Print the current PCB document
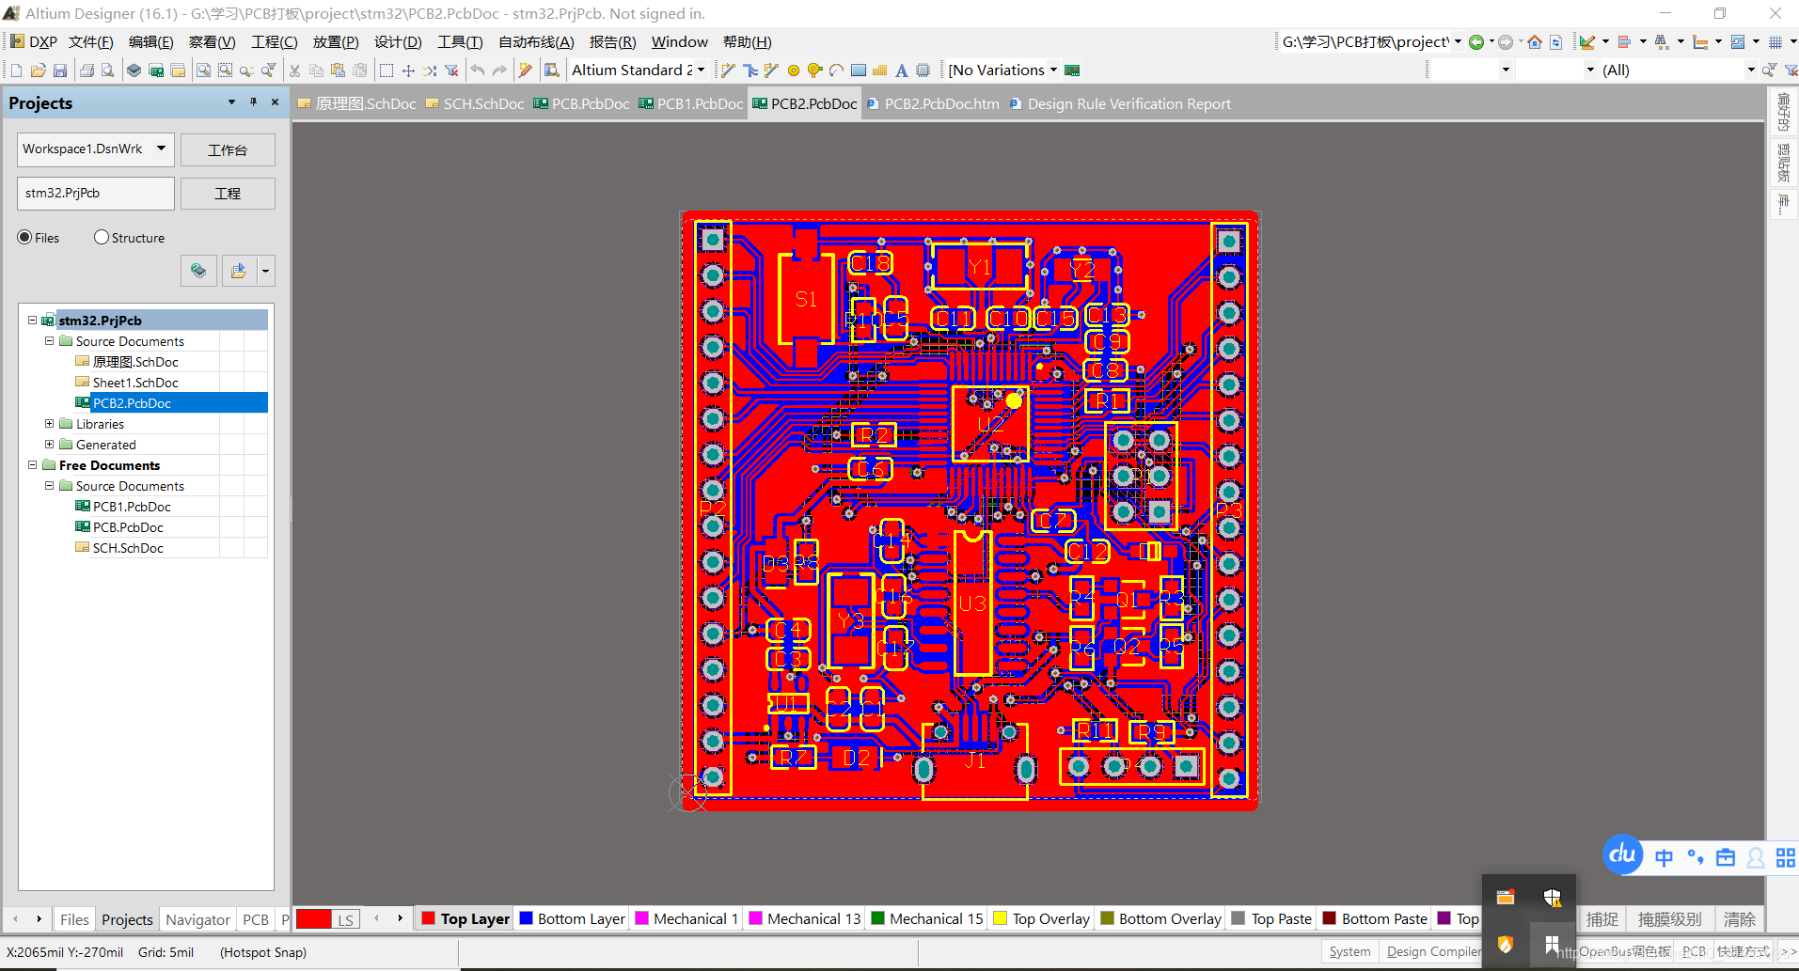 coord(87,70)
